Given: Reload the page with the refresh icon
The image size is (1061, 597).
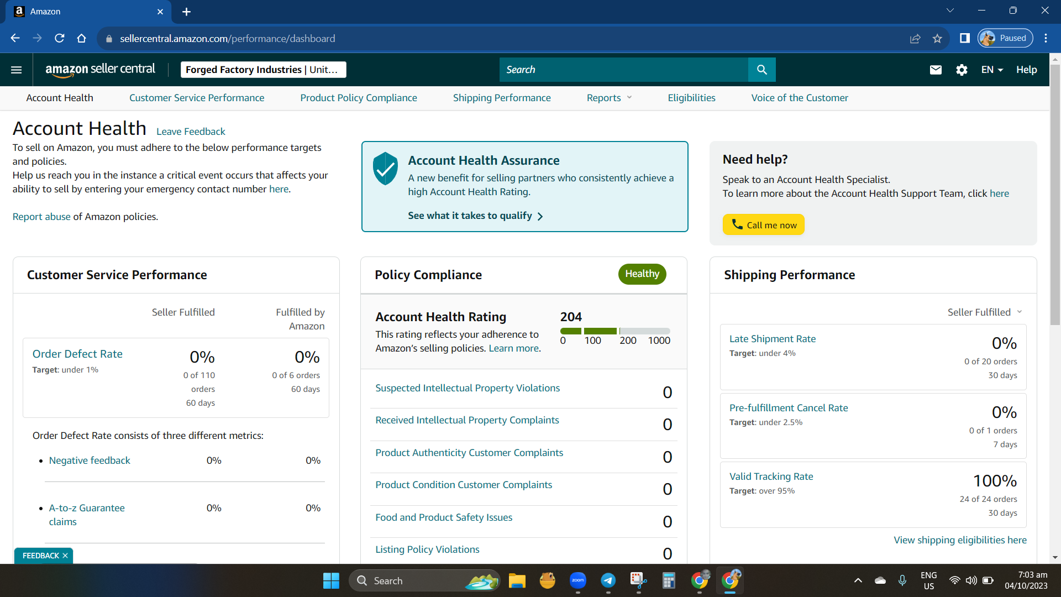Looking at the screenshot, I should pyautogui.click(x=59, y=38).
